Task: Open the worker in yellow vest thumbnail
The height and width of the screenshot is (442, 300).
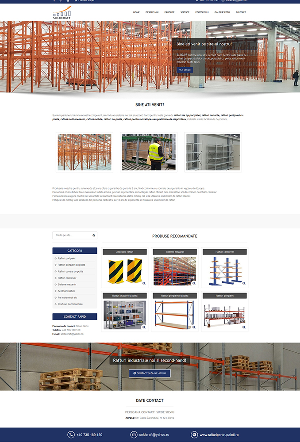Action: [x=149, y=152]
